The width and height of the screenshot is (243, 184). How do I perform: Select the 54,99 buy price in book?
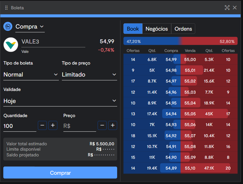(x=171, y=60)
